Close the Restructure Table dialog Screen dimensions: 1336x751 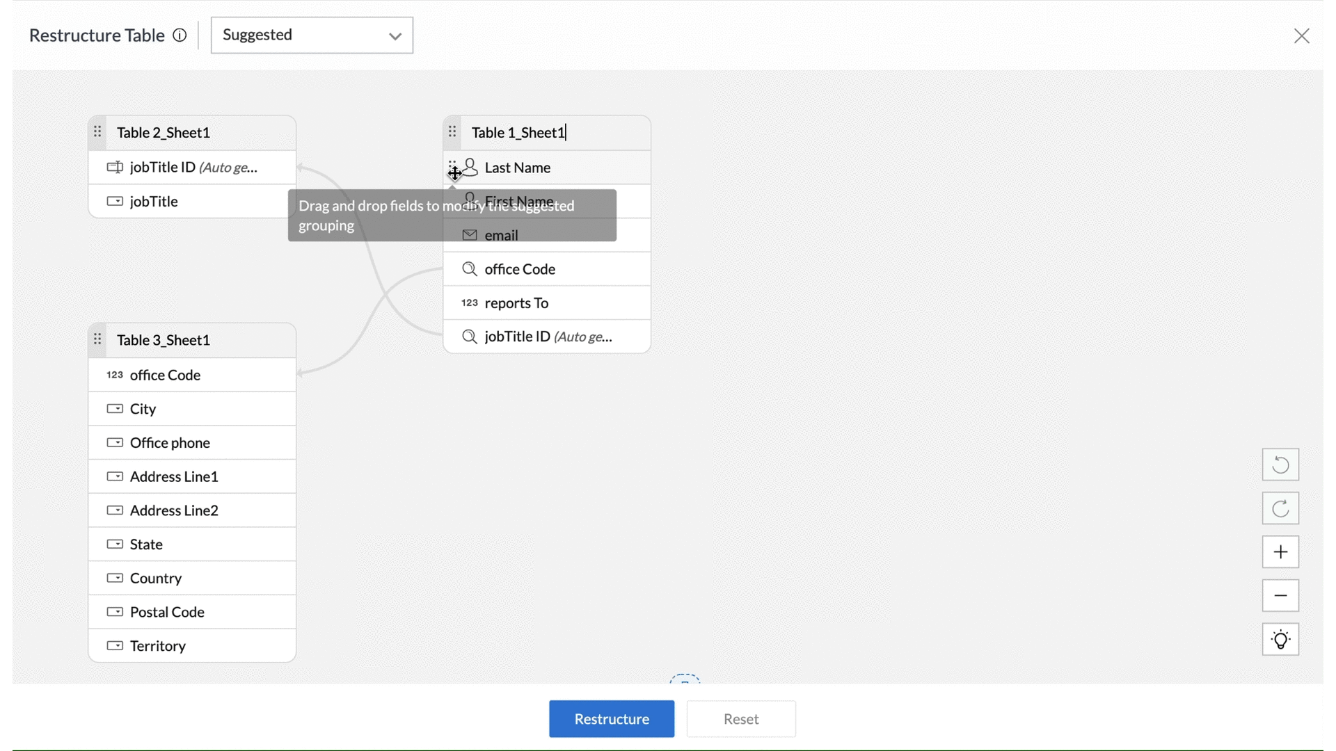pos(1301,36)
